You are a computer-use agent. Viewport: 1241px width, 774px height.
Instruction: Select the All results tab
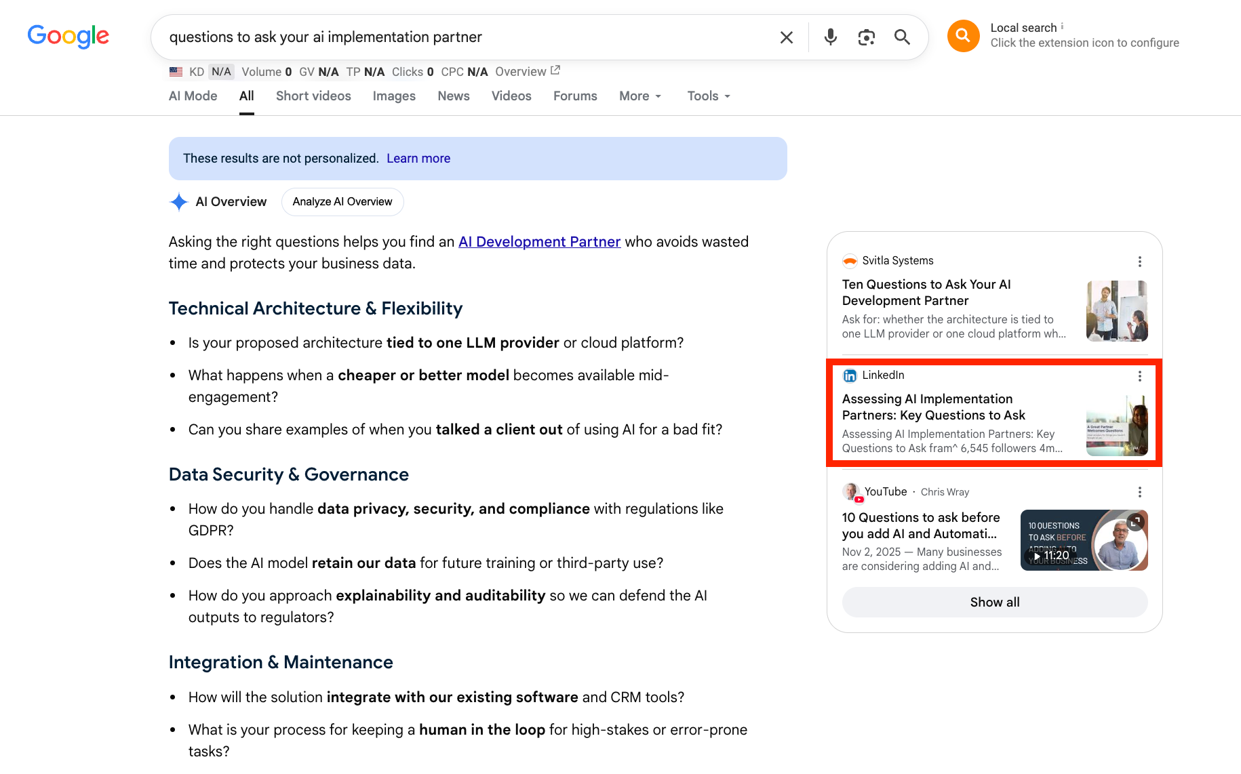(247, 96)
